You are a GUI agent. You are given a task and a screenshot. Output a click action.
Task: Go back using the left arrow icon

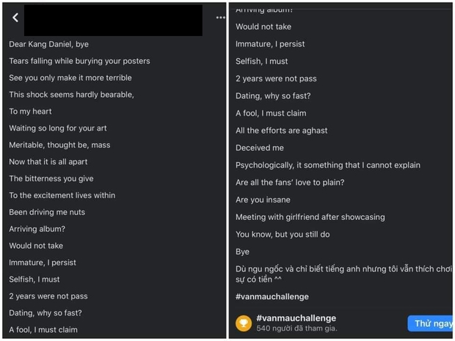(x=15, y=18)
